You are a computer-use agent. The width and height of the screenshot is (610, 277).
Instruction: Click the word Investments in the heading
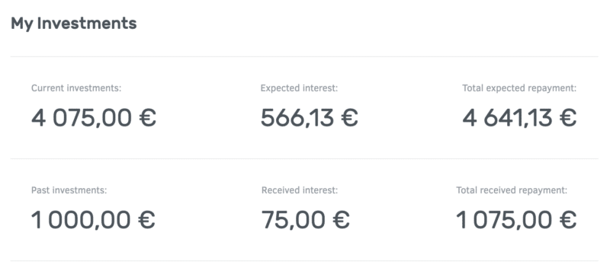[87, 24]
